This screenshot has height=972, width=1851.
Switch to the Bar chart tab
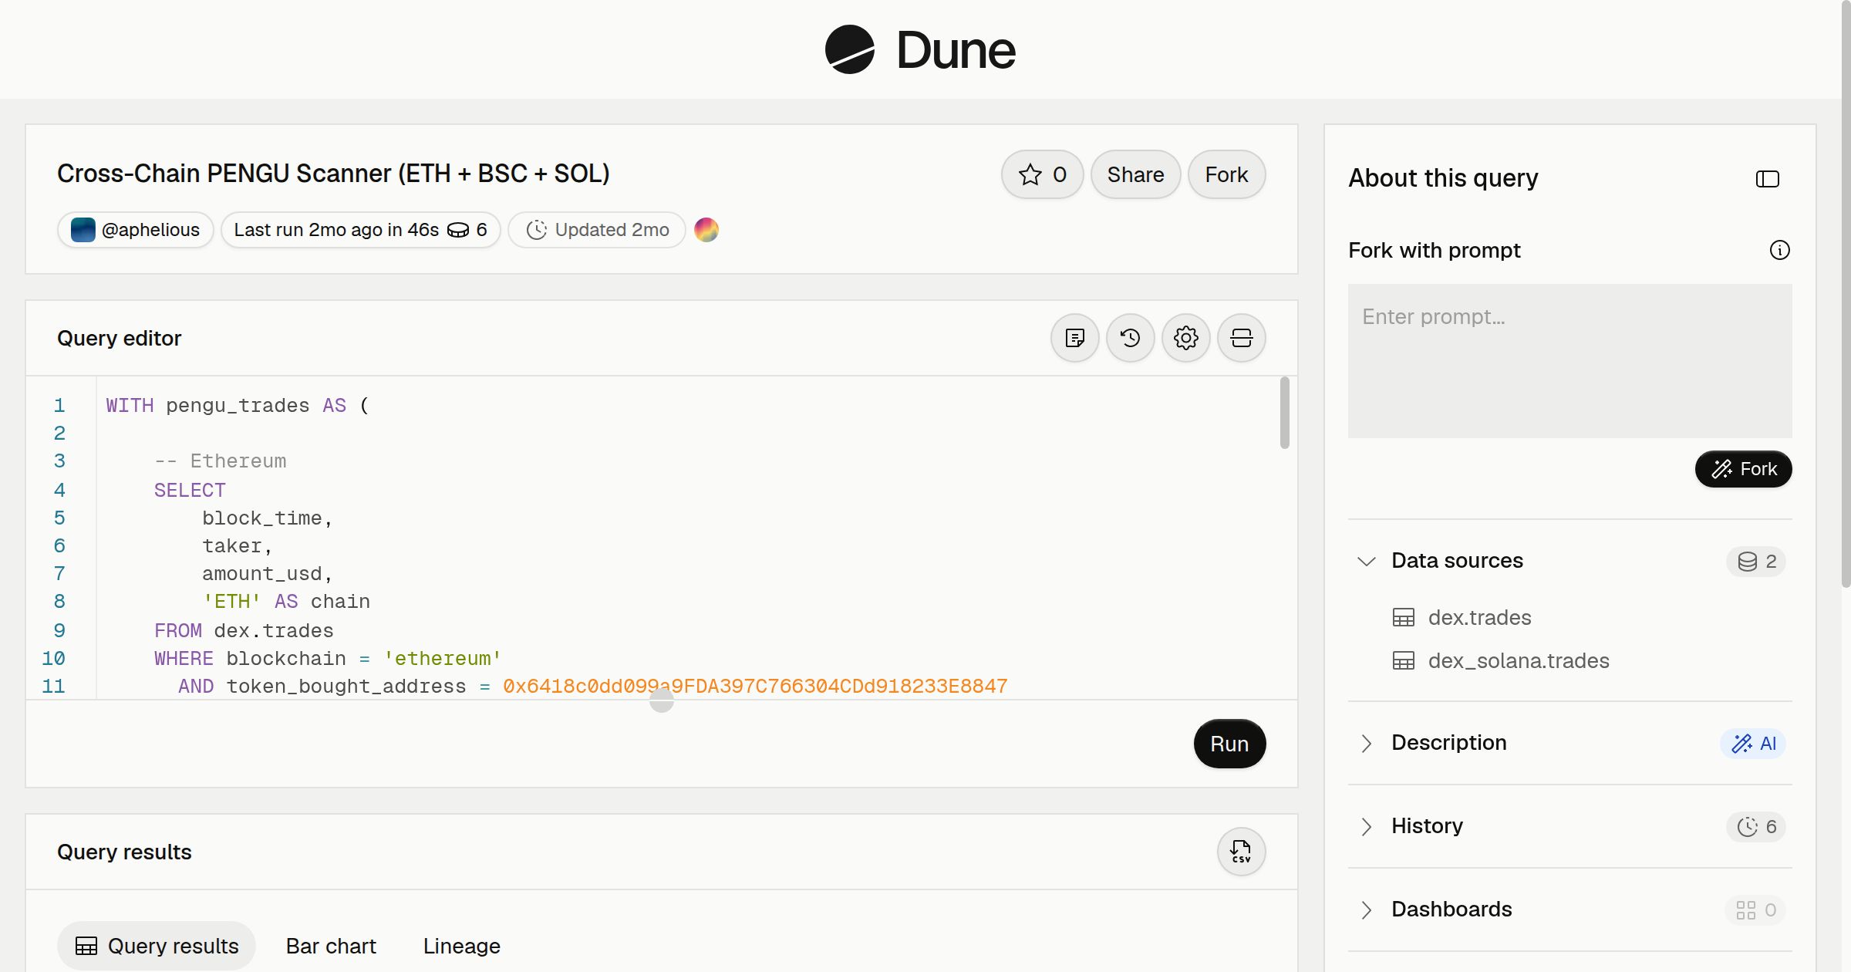tap(331, 946)
